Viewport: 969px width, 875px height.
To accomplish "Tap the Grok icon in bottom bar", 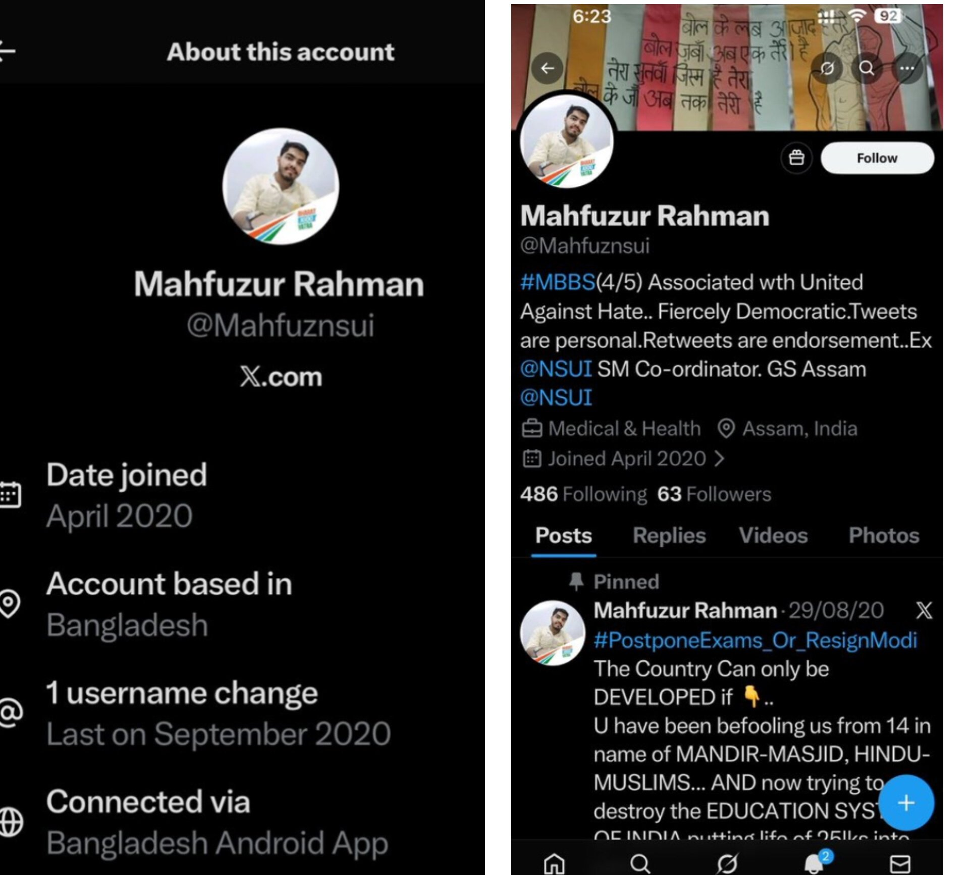I will (x=727, y=863).
